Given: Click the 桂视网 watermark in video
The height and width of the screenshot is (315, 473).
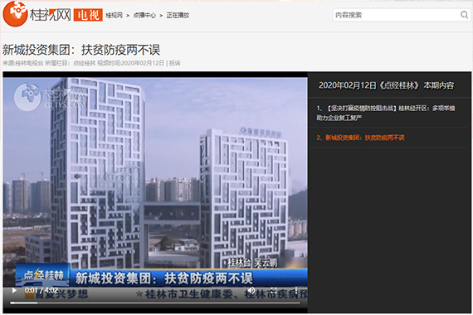Looking at the screenshot, I should click(50, 96).
